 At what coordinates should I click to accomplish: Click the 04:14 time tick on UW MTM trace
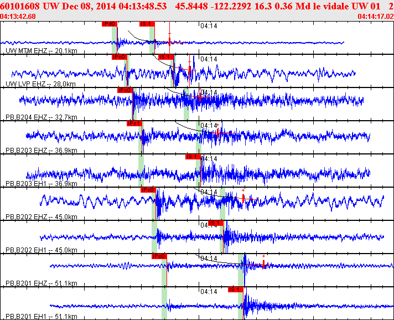tap(208, 25)
